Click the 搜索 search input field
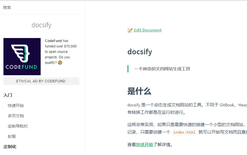The width and height of the screenshot is (247, 155). 42,7
